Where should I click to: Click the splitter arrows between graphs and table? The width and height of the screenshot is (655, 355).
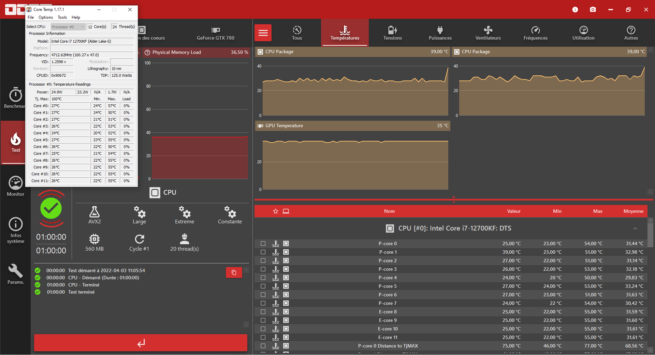pyautogui.click(x=454, y=199)
